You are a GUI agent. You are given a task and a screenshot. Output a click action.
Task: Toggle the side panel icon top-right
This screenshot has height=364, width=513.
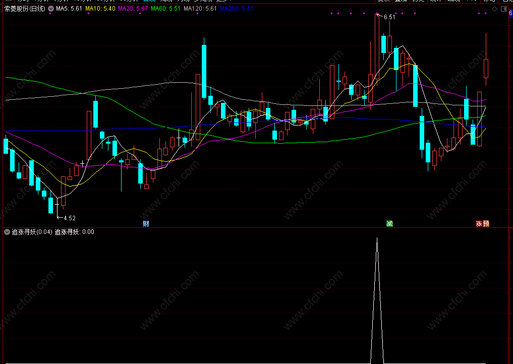[x=504, y=9]
